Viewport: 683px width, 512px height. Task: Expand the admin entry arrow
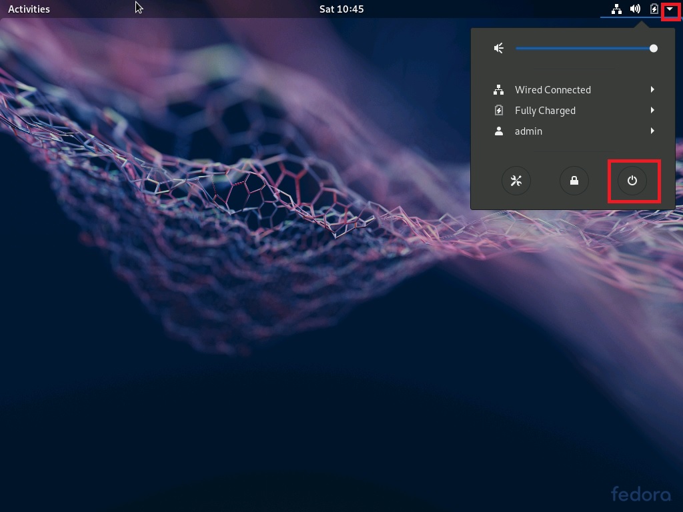point(652,131)
